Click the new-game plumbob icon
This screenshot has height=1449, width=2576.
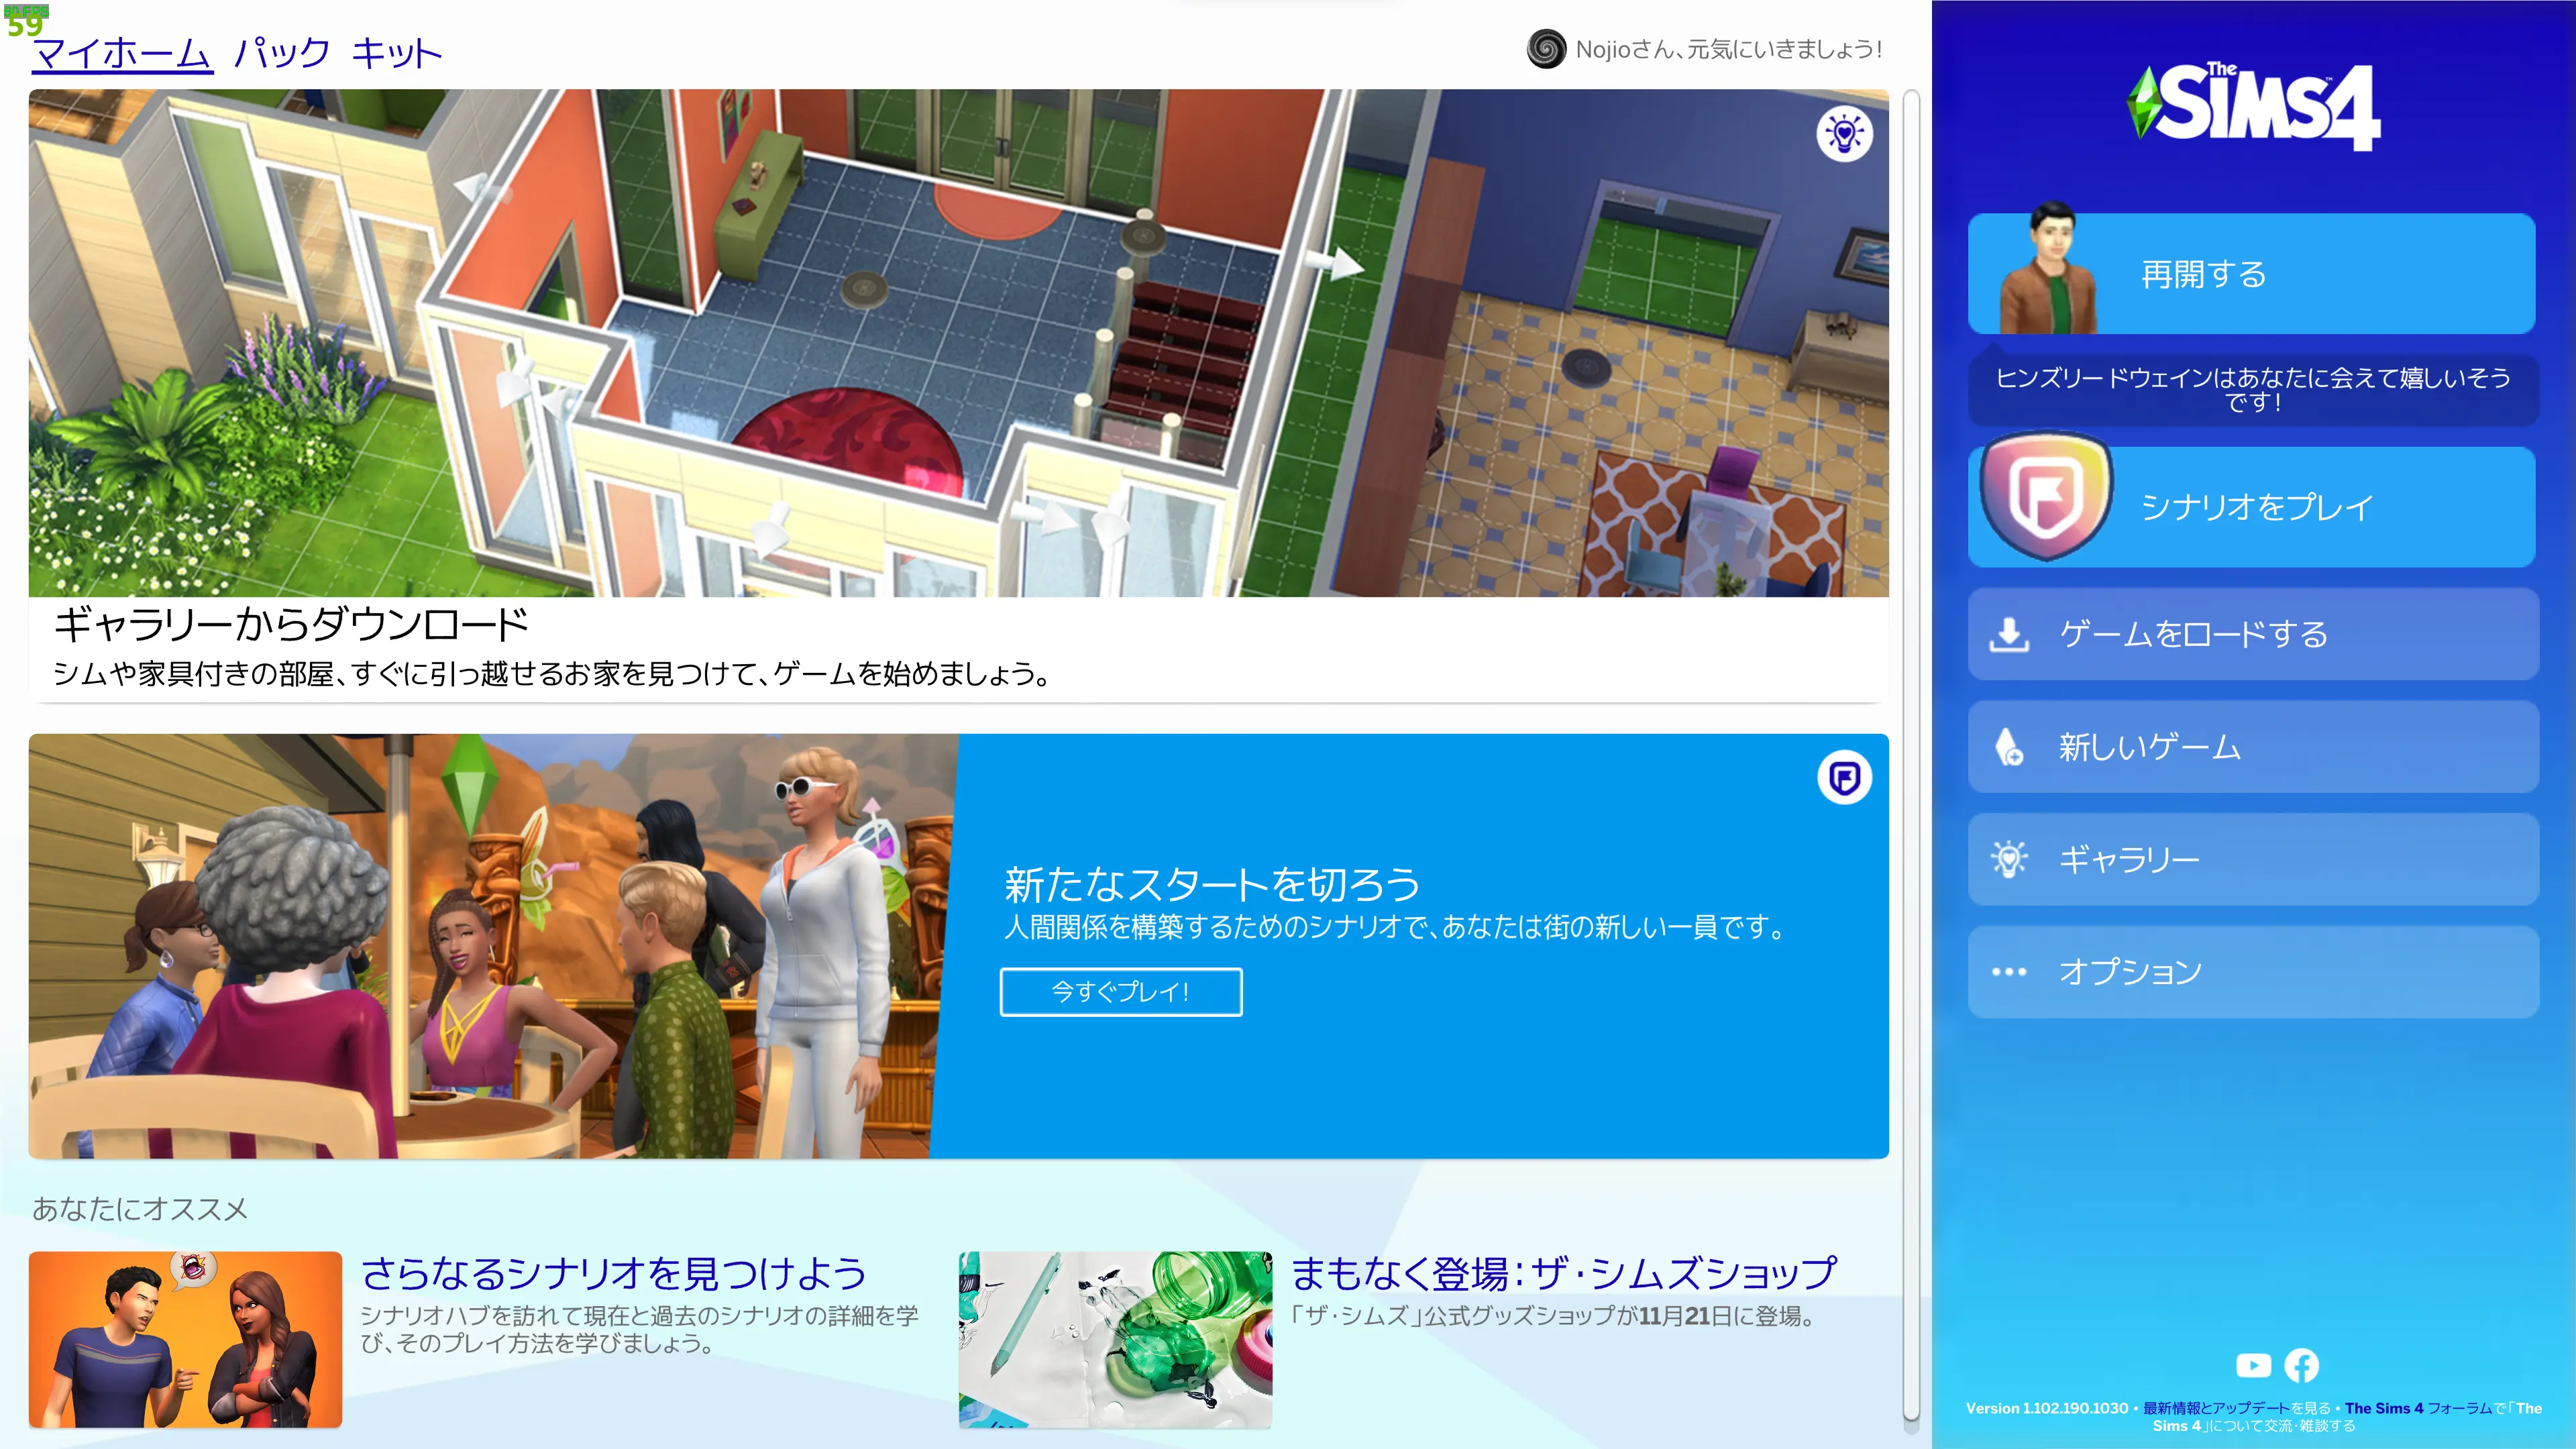click(x=2008, y=747)
